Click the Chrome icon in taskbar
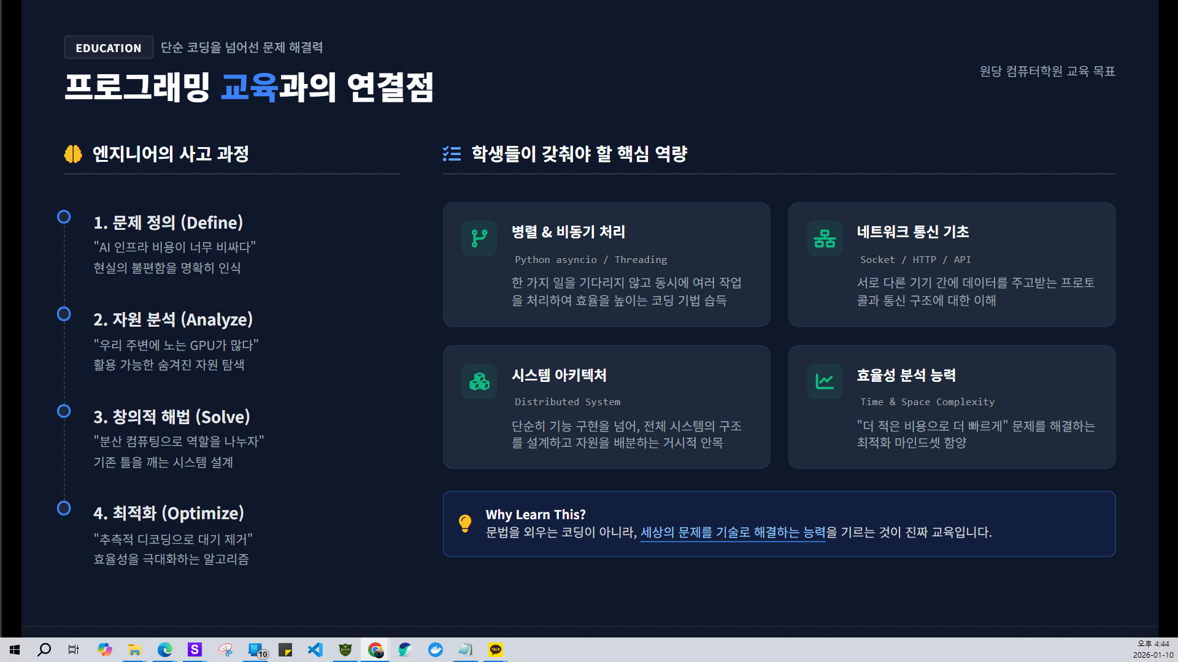Viewport: 1178px width, 662px height. click(375, 650)
